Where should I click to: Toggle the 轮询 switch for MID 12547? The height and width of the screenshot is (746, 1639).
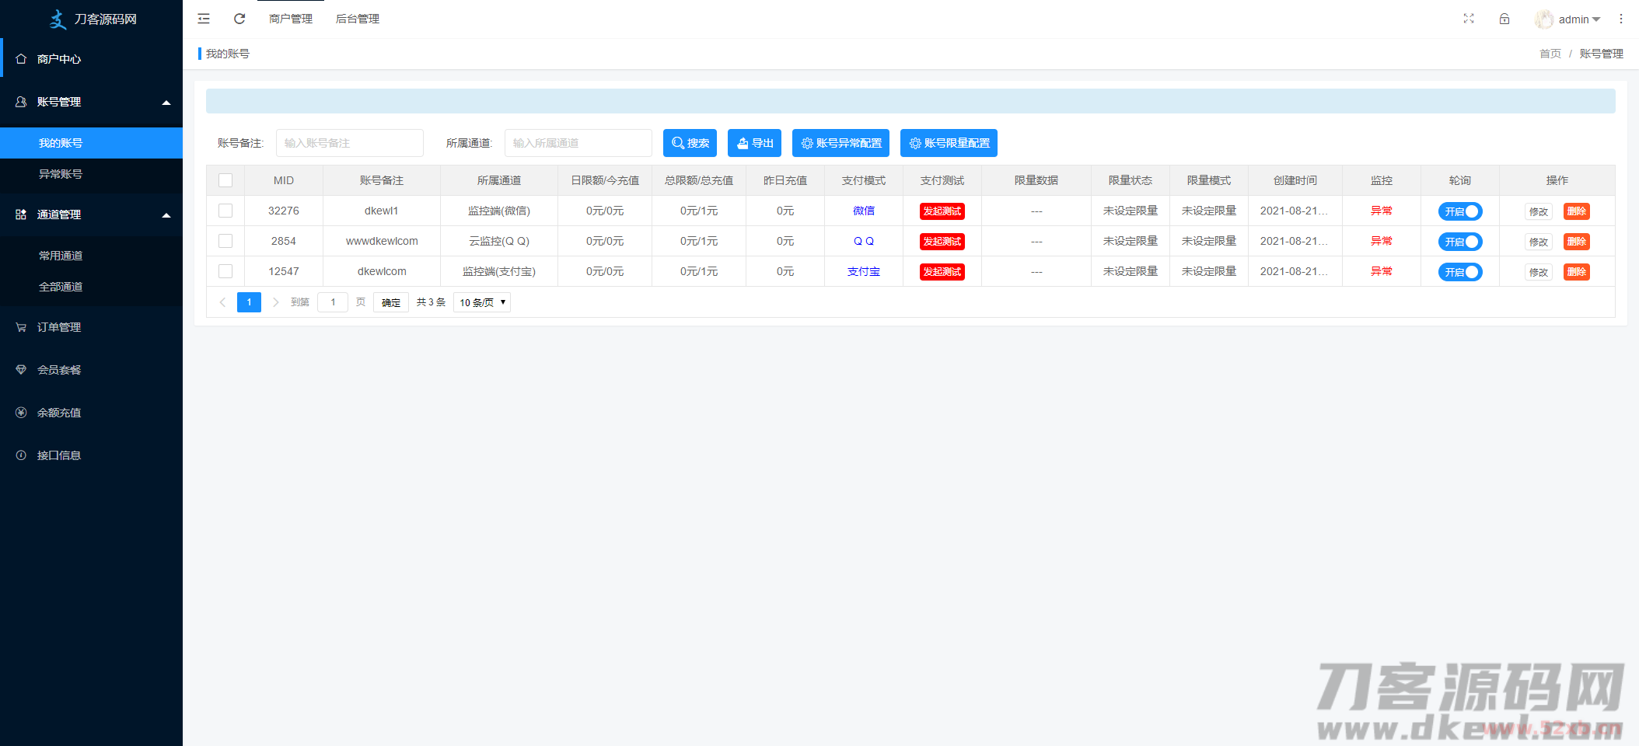[1459, 272]
